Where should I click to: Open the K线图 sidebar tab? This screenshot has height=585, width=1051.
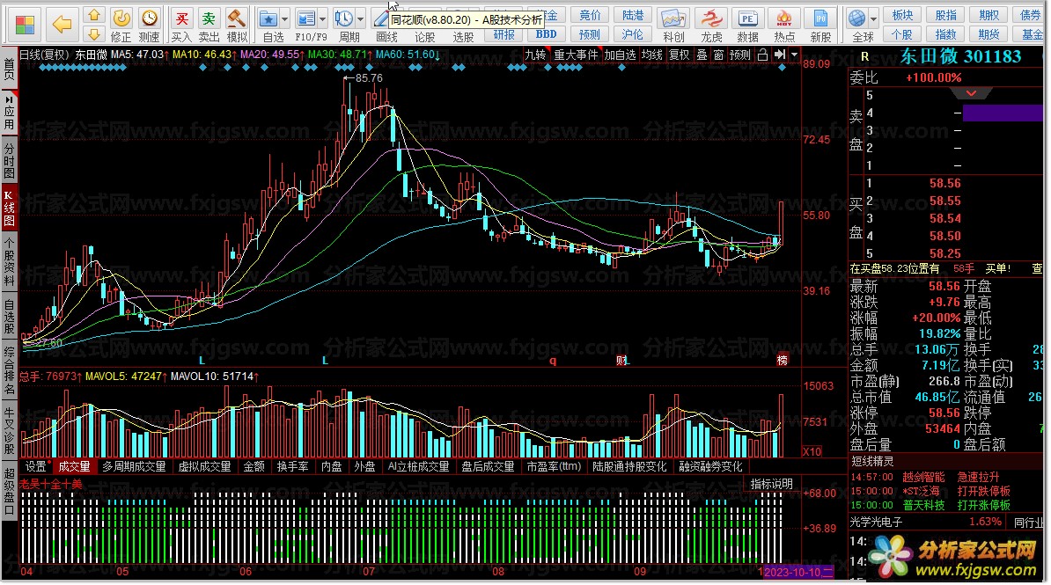click(9, 209)
